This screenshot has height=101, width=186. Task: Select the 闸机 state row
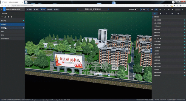pyautogui.click(x=12, y=31)
